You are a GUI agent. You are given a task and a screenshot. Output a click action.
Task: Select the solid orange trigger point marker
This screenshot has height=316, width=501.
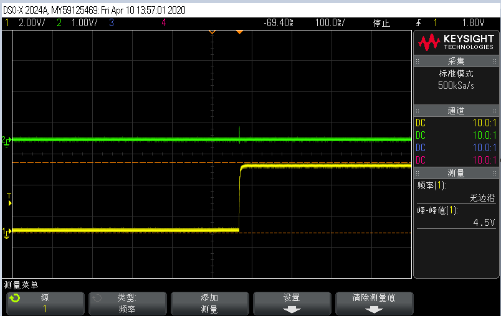239,32
